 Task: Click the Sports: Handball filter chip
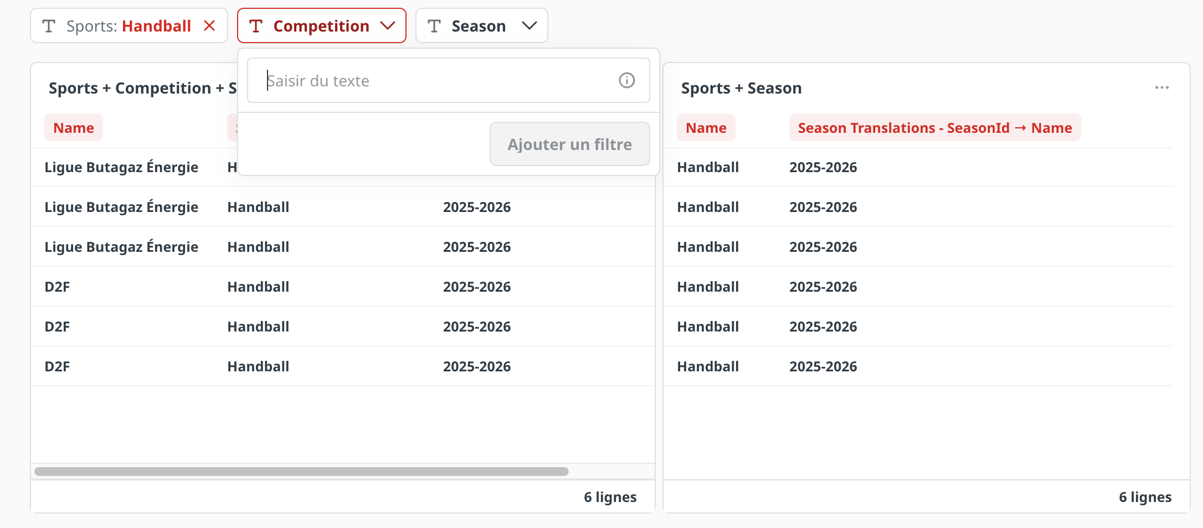pos(128,26)
